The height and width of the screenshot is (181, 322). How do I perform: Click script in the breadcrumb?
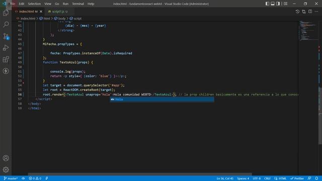point(77,19)
